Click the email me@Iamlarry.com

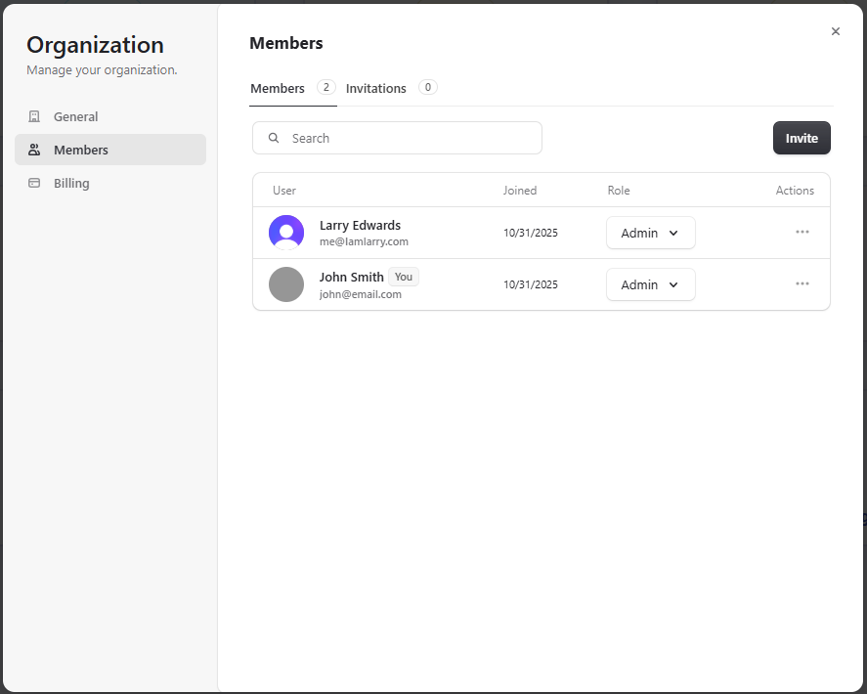coord(364,241)
